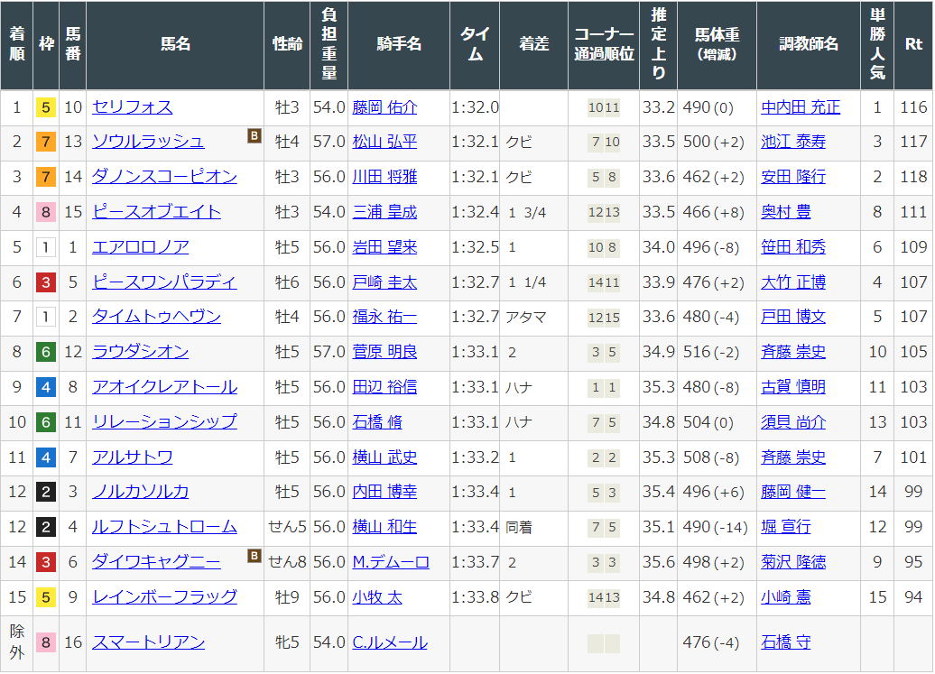This screenshot has width=935, height=674.
Task: Open jockey link 藤岡 佑介
Action: coord(384,107)
